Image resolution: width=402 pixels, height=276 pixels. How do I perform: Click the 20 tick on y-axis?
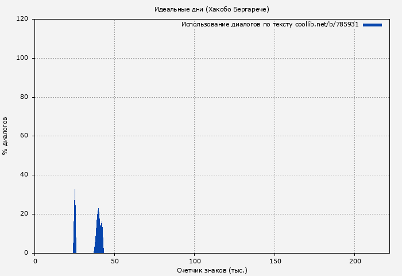tap(25, 214)
